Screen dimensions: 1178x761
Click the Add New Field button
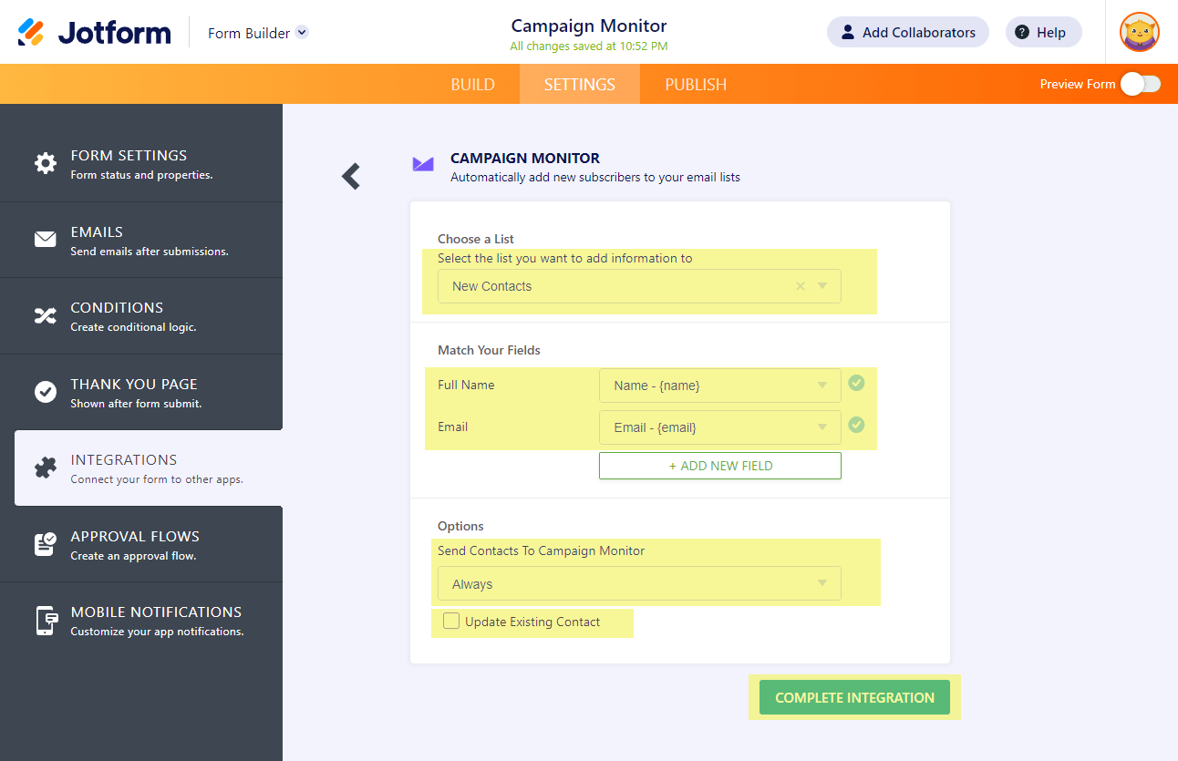click(719, 466)
